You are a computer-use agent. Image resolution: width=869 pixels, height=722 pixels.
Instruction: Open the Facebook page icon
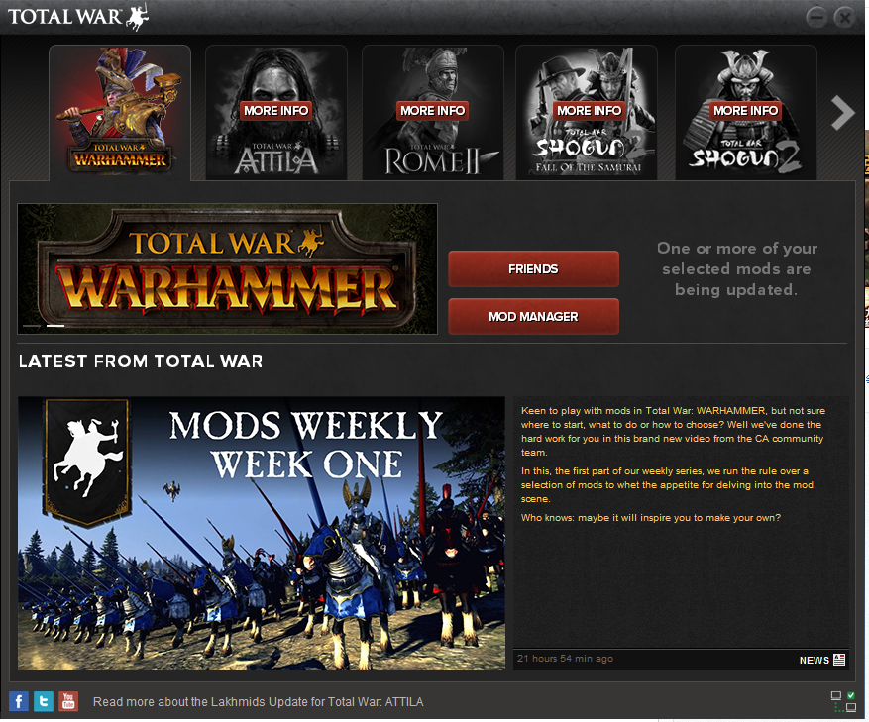[x=18, y=701]
